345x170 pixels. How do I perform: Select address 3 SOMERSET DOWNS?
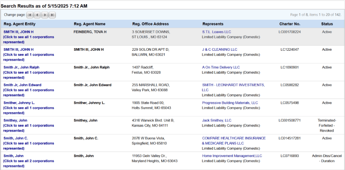pyautogui.click(x=151, y=32)
